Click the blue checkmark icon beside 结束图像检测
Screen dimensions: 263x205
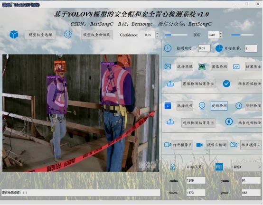[x=226, y=84]
